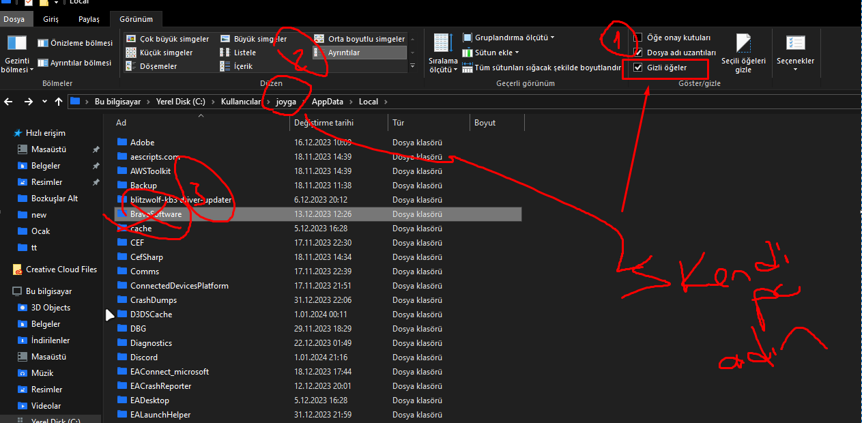
Task: Sort by Değiştirme tarihi column header
Action: pyautogui.click(x=339, y=123)
